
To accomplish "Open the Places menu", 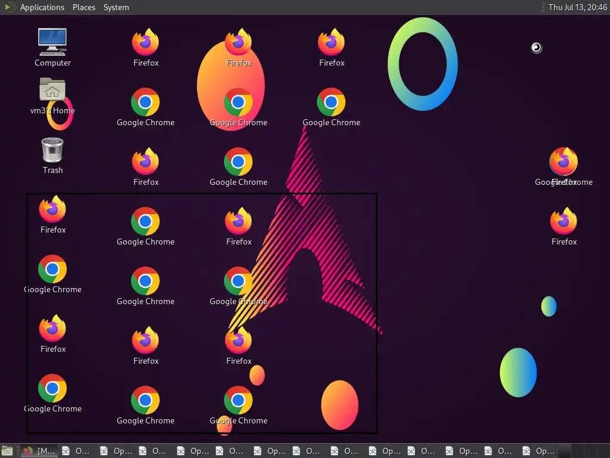I will 84,7.
